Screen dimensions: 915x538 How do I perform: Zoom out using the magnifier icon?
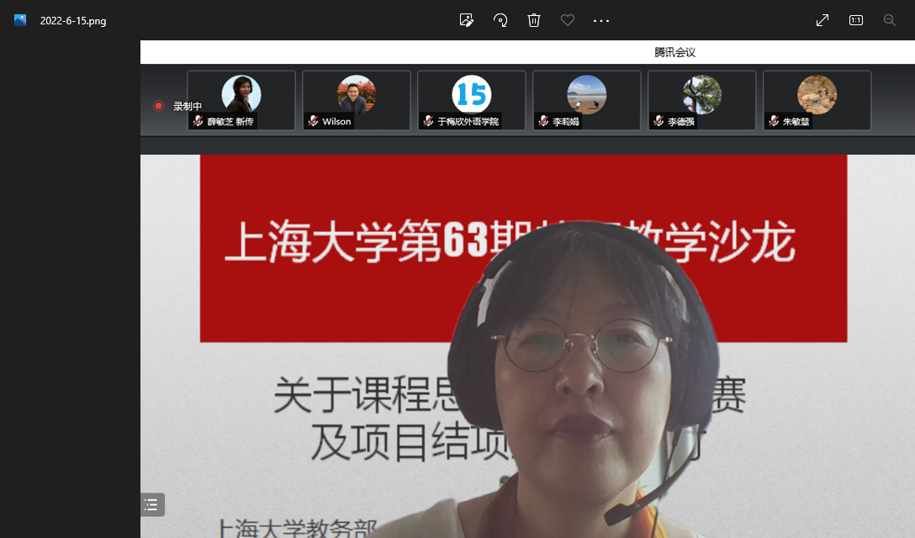890,20
